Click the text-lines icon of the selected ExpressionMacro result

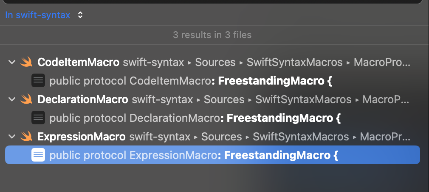[38, 155]
